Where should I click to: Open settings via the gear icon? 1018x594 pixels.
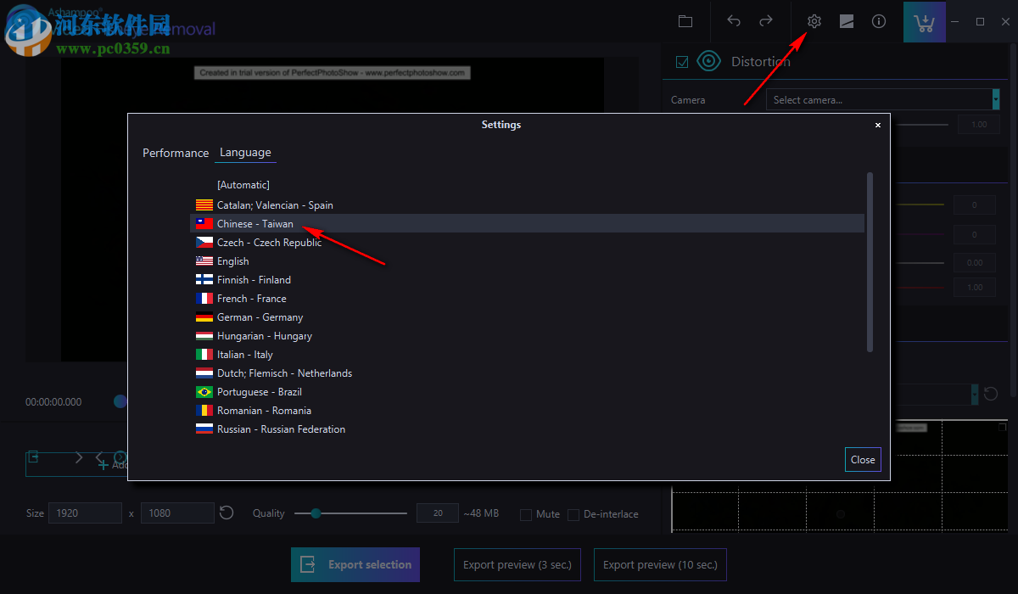814,21
